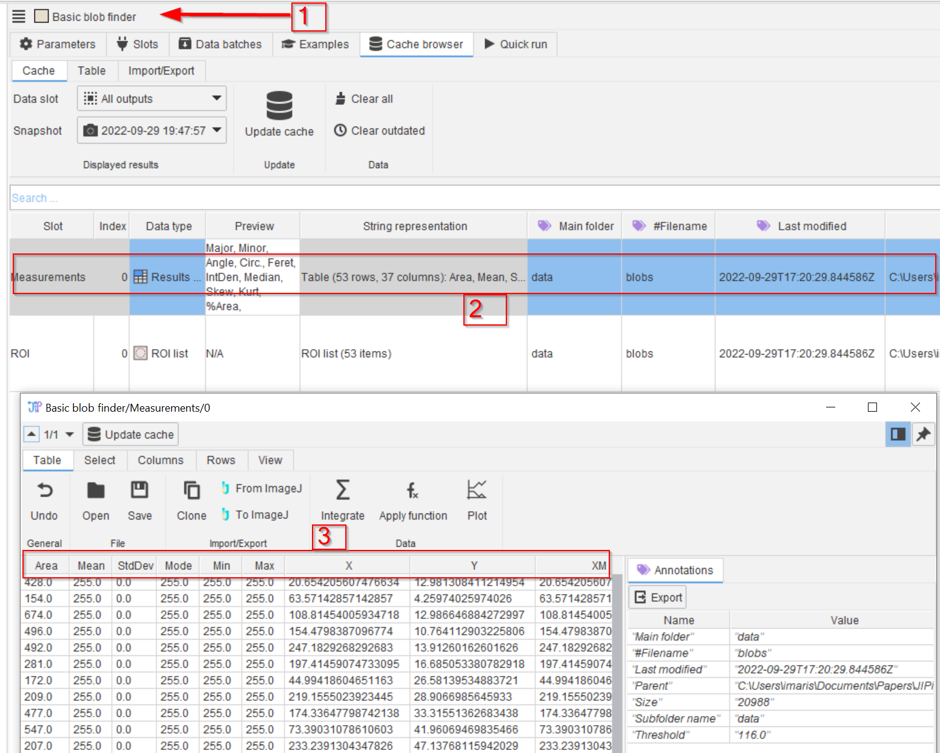Open the Plot chart tool

tap(477, 490)
